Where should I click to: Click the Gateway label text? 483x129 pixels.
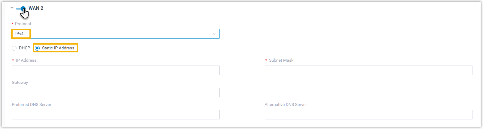(x=20, y=82)
